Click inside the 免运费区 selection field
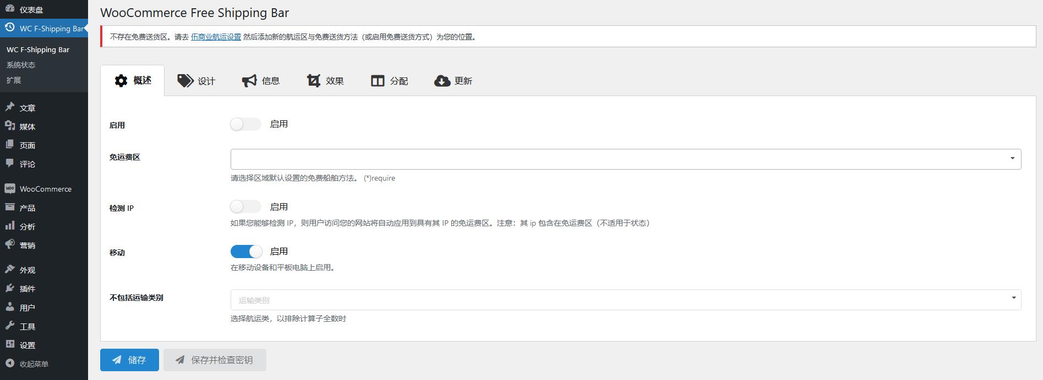The image size is (1043, 380). 626,159
